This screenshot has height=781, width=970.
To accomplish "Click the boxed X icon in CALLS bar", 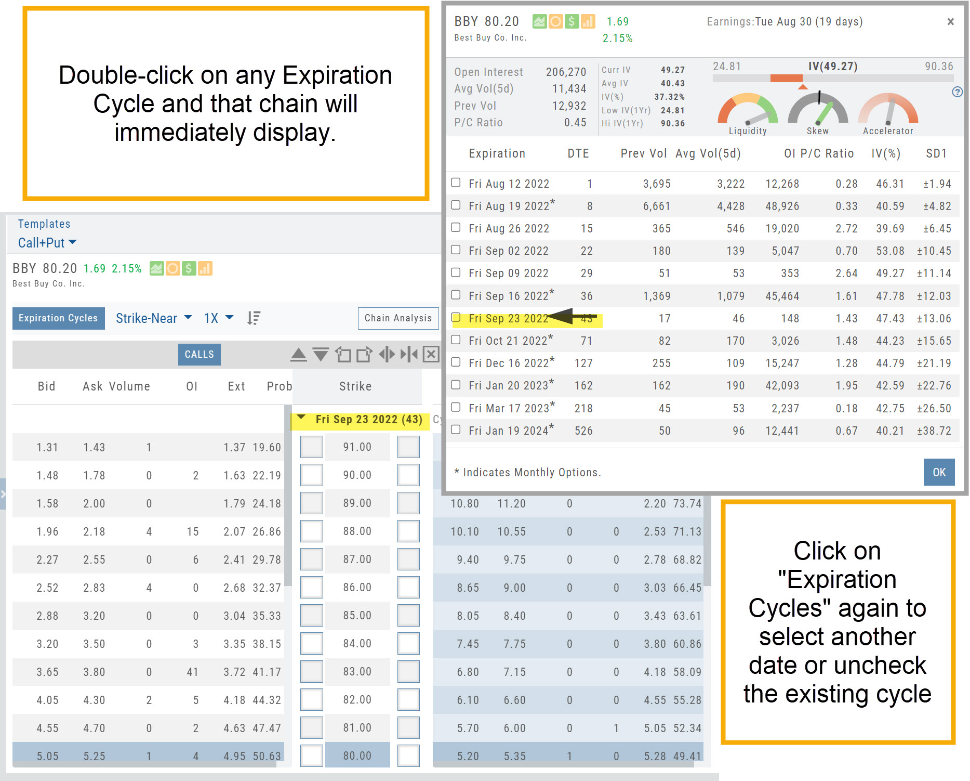I will click(431, 355).
